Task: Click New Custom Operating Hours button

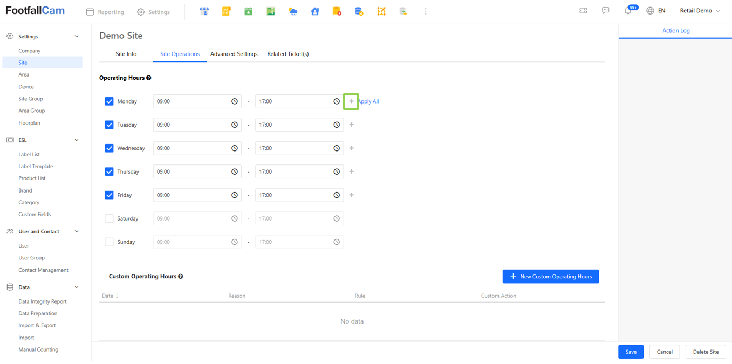Action: pyautogui.click(x=550, y=277)
